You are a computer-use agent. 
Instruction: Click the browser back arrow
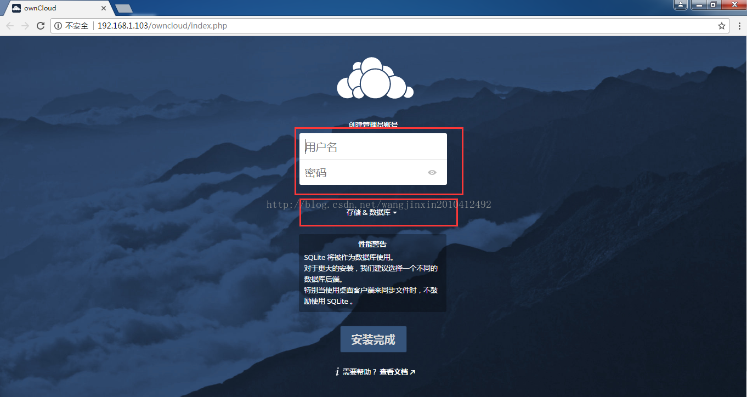click(x=10, y=26)
